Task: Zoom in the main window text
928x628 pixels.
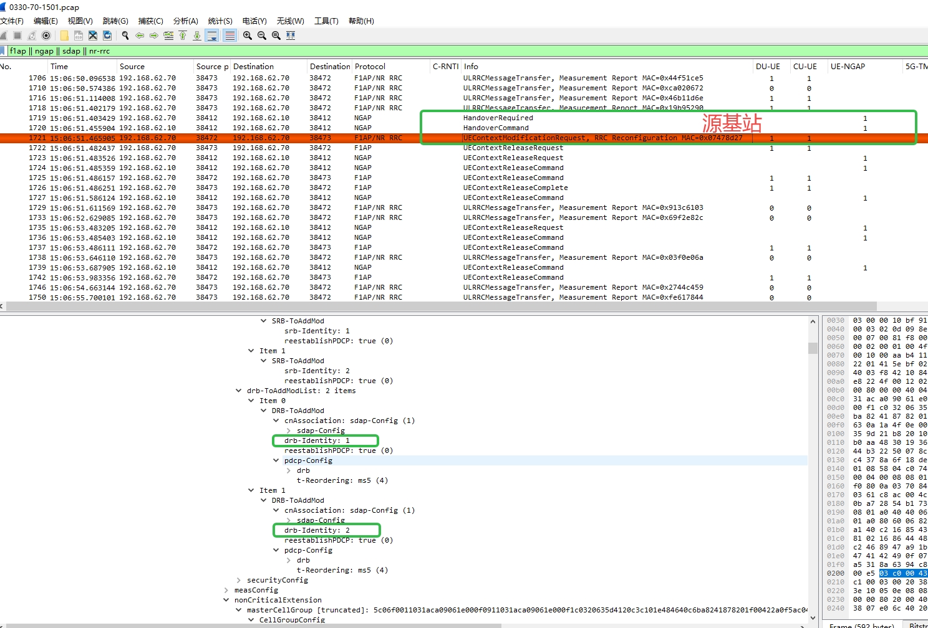Action: [248, 36]
